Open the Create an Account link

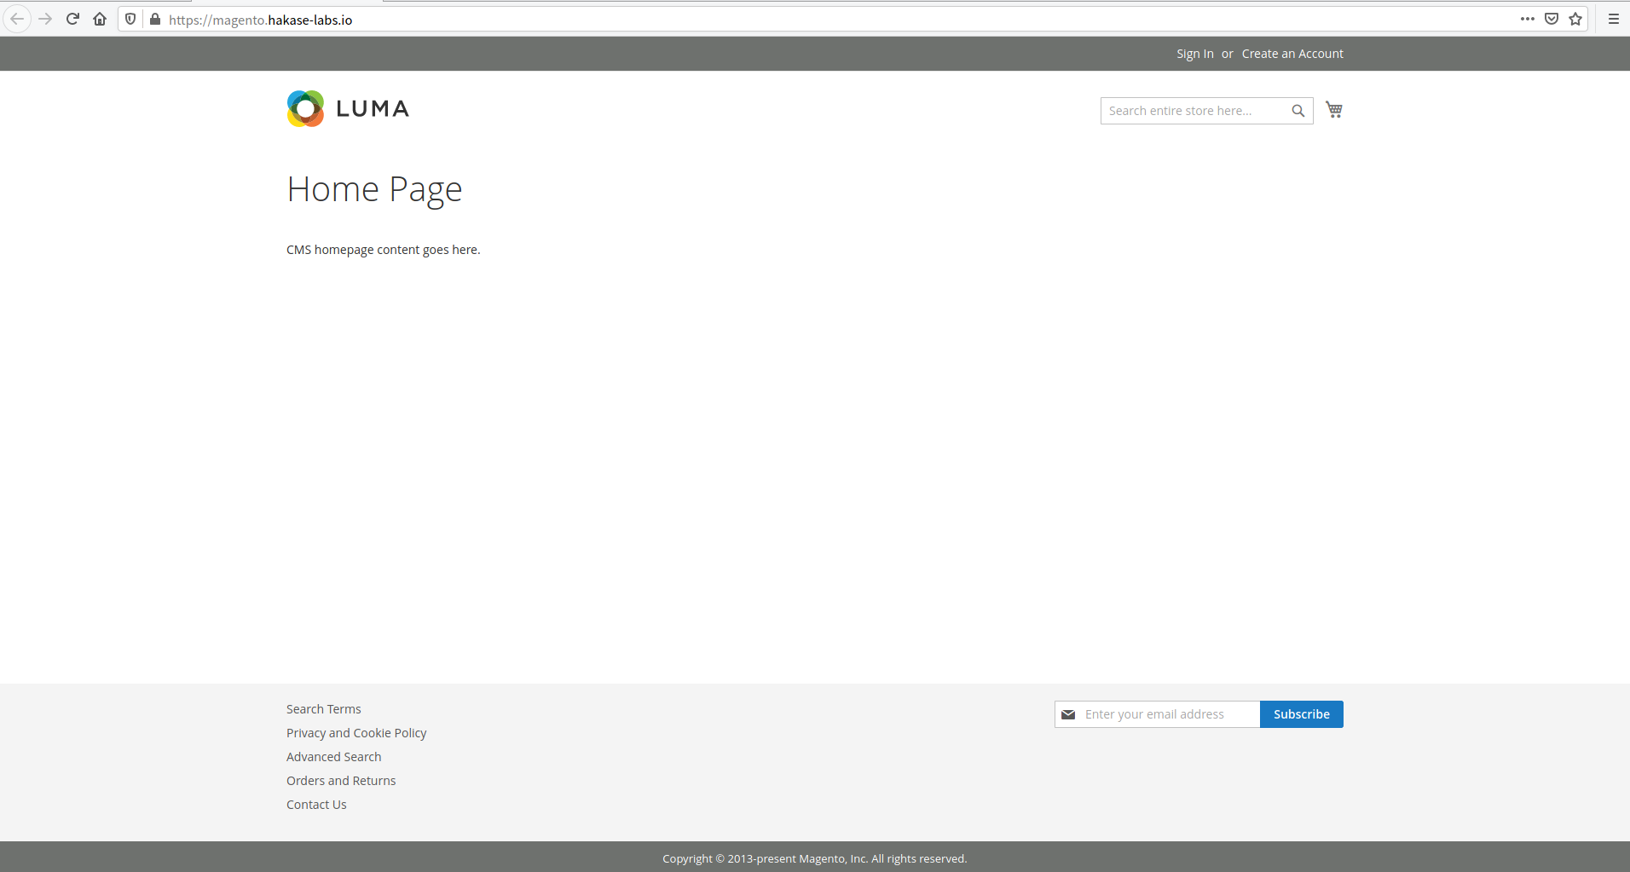pos(1292,54)
